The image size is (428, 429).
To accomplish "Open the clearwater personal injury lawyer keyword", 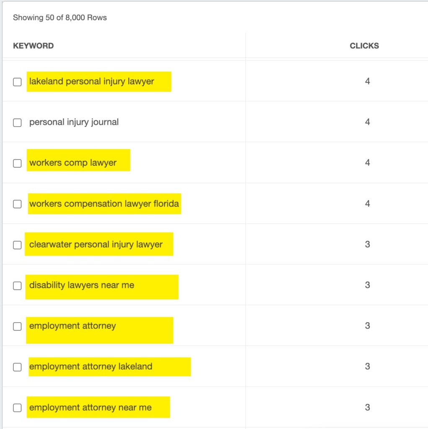I will click(96, 245).
